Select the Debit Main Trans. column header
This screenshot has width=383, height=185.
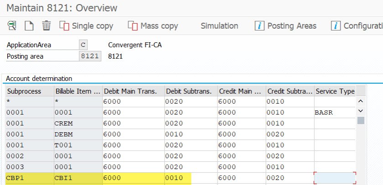tap(133, 91)
